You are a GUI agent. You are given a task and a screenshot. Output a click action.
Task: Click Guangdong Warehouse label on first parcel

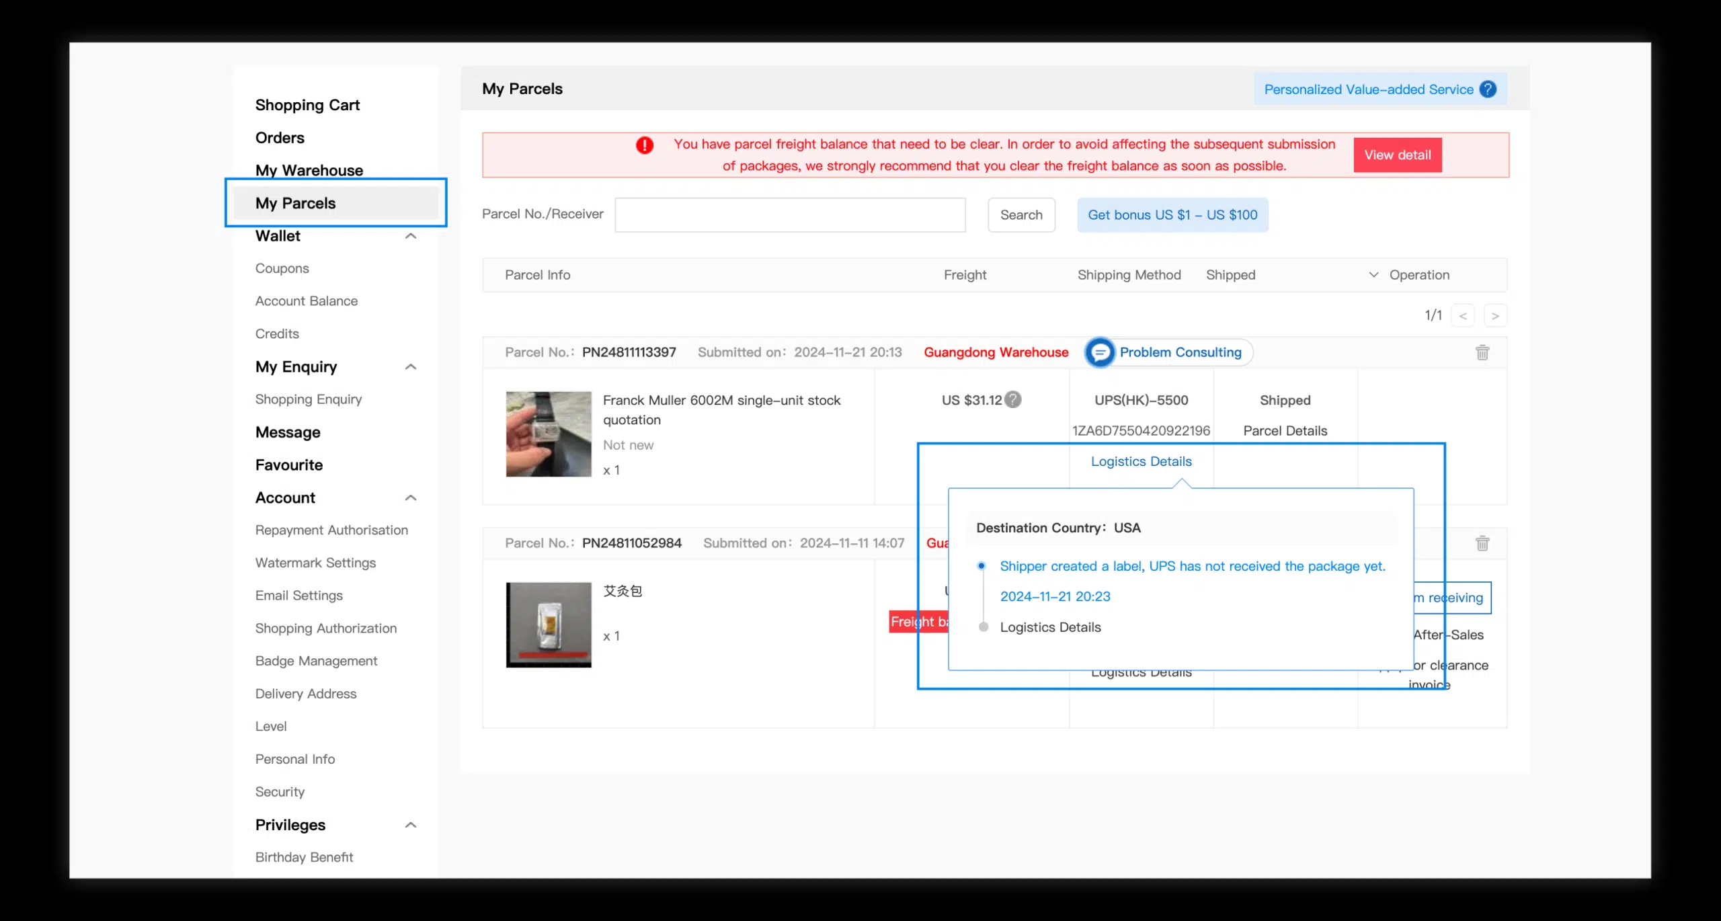996,352
